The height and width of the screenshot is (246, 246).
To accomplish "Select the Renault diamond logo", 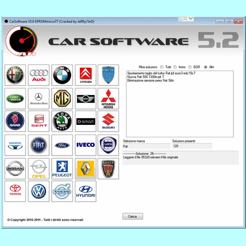I will (x=85, y=169).
